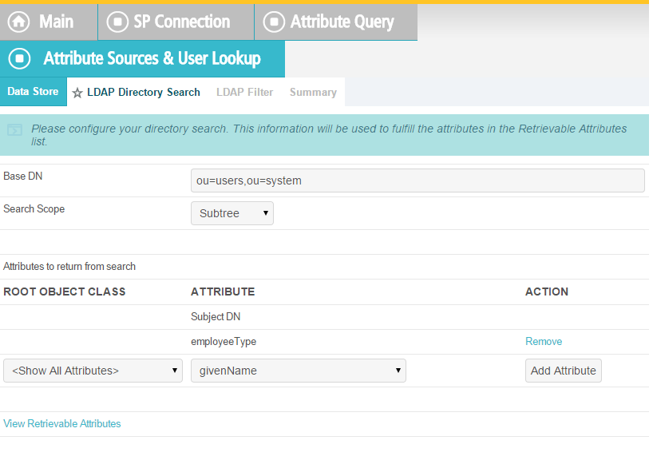
Task: Open the Show All Attributes dropdown
Action: coord(93,371)
